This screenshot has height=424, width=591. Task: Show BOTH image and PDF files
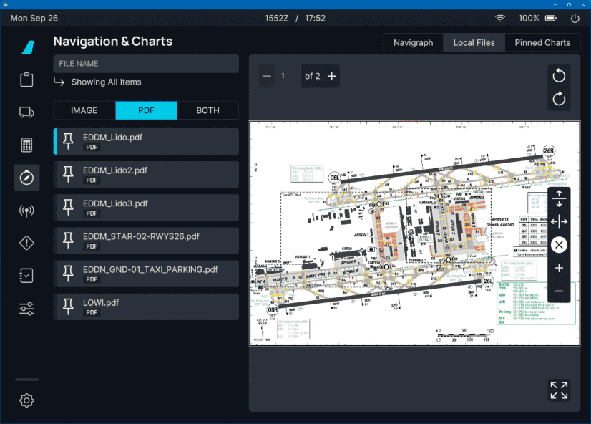[x=207, y=110]
